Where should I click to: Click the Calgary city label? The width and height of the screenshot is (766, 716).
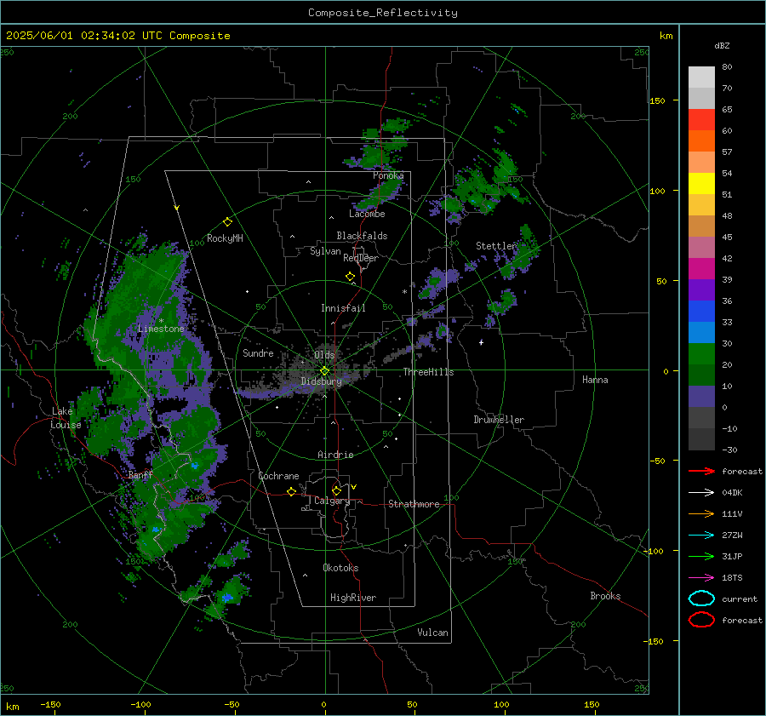332,501
